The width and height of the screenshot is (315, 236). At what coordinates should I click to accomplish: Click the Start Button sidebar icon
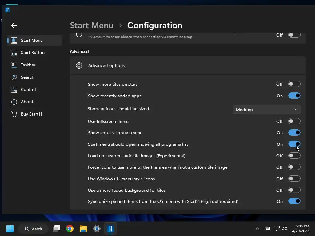click(x=14, y=53)
